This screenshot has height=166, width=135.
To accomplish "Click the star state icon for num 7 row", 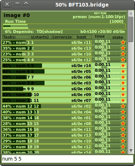I will click(123, 77).
